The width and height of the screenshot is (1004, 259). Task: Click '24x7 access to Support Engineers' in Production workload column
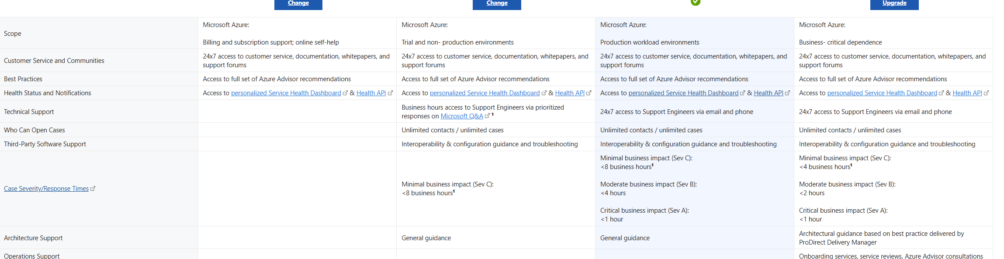[x=677, y=112]
